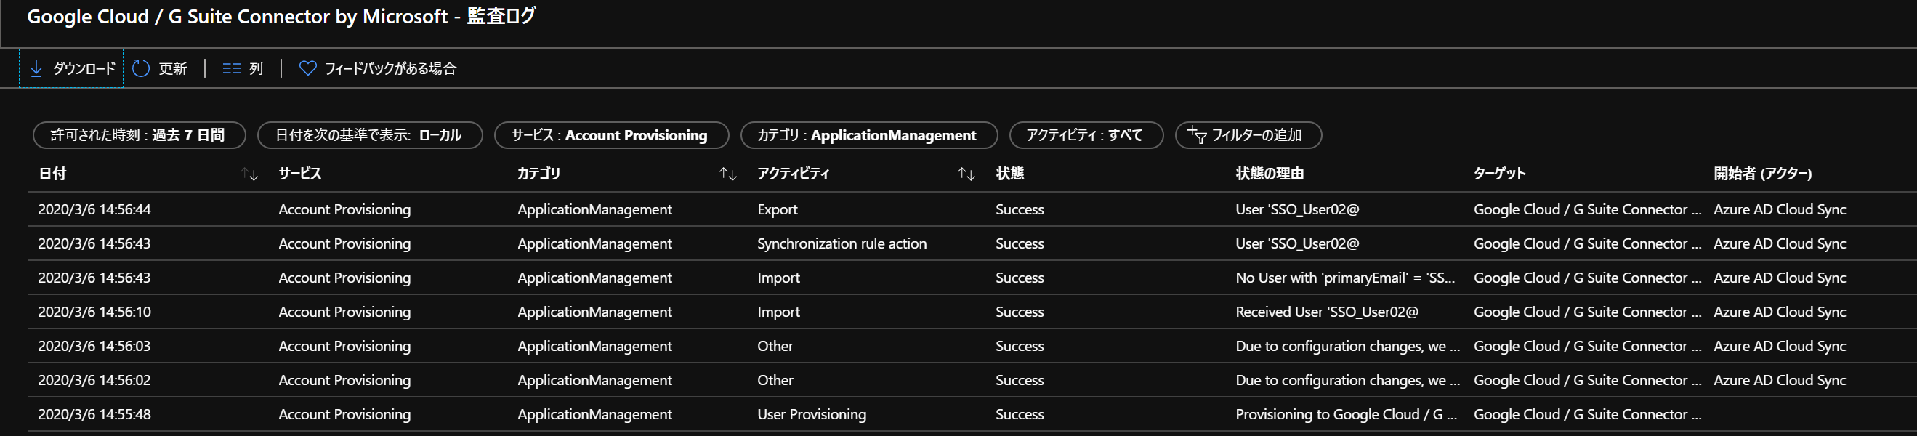The image size is (1917, 436).
Task: Open the サービス Account Provisioning filter
Action: point(610,134)
